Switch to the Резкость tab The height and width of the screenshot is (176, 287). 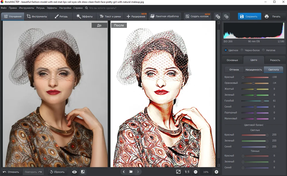pos(275,60)
